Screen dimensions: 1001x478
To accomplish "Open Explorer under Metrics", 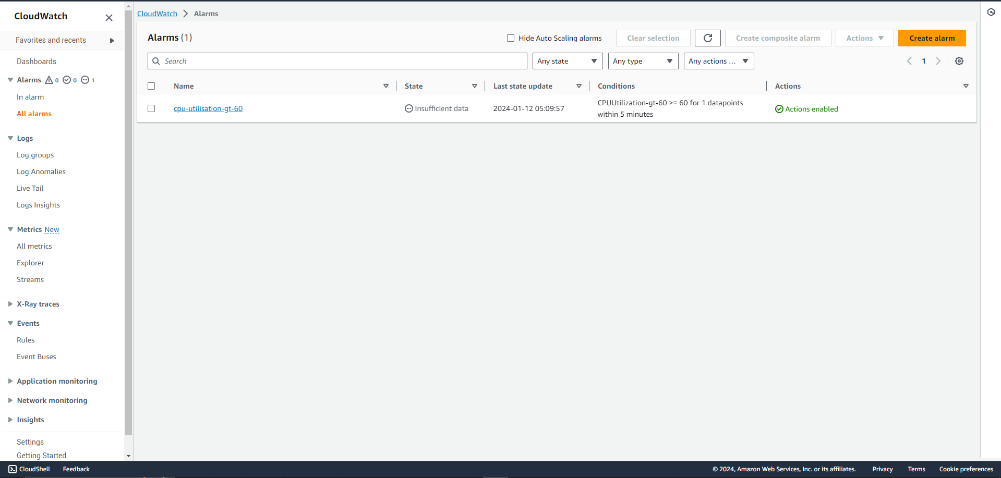I will pyautogui.click(x=30, y=263).
